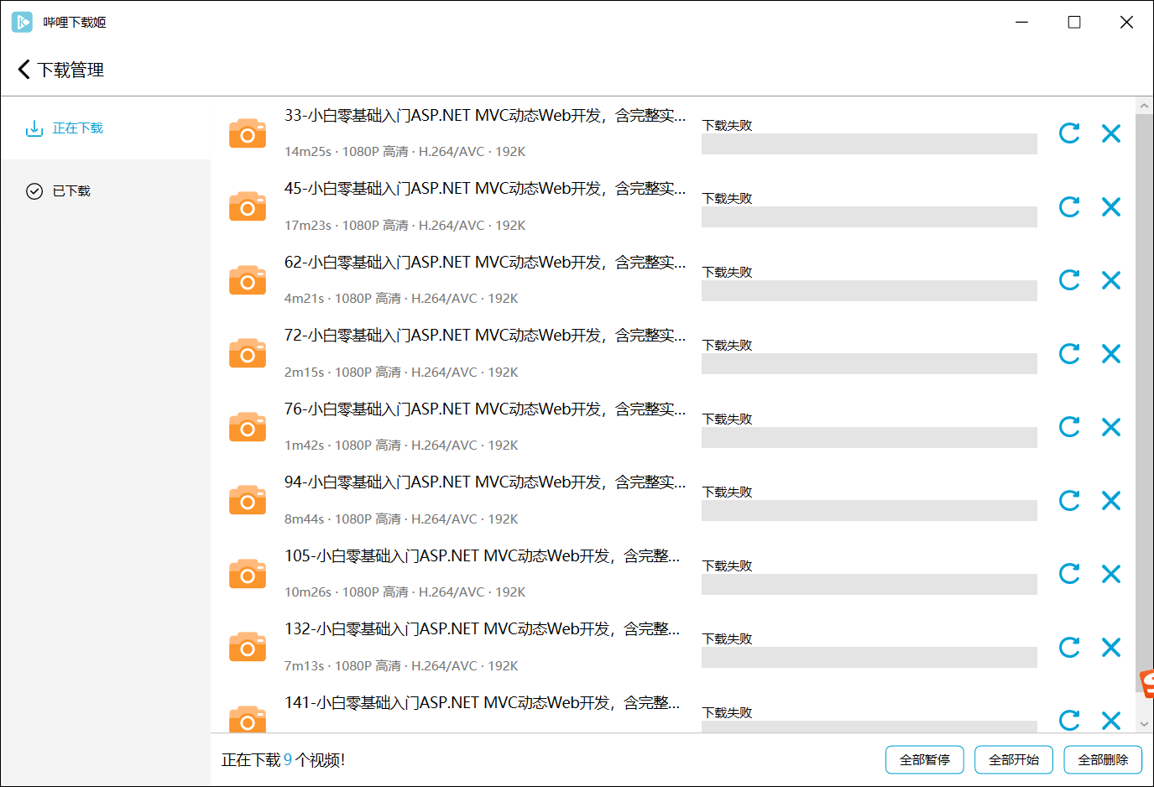Viewport: 1154px width, 787px height.
Task: Maximize the 哔哩下载姬 window
Action: 1074,23
